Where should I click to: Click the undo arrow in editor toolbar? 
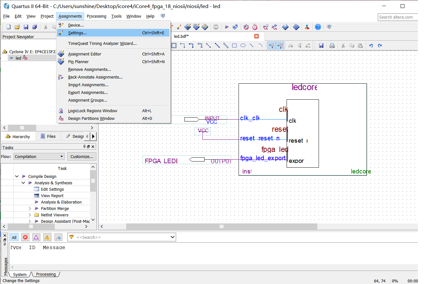pyautogui.click(x=371, y=46)
